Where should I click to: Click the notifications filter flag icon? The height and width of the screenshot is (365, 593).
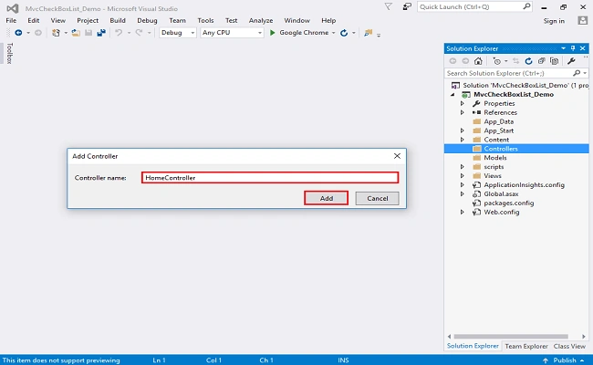pos(388,6)
